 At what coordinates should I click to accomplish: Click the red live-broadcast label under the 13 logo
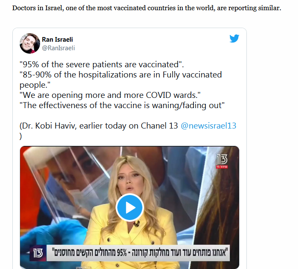click(x=222, y=167)
